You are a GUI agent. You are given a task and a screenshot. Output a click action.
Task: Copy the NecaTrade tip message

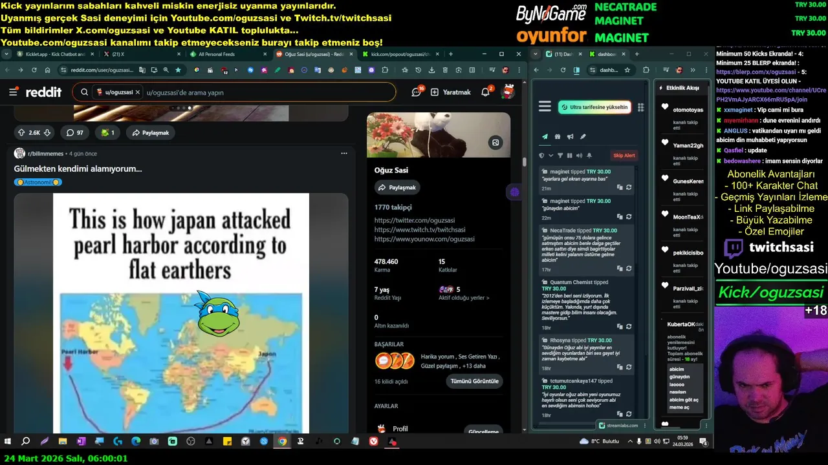click(x=620, y=269)
